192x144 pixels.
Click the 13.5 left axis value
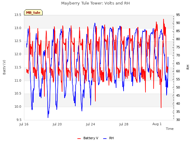[x=18, y=15]
